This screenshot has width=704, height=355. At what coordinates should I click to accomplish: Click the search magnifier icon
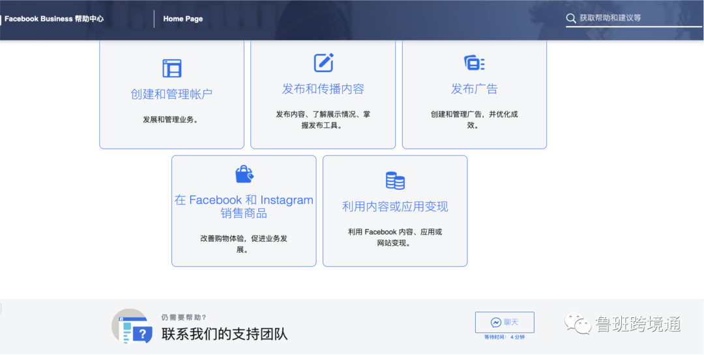pos(570,18)
